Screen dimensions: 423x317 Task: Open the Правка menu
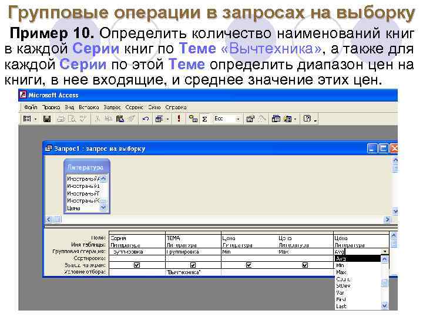click(51, 107)
